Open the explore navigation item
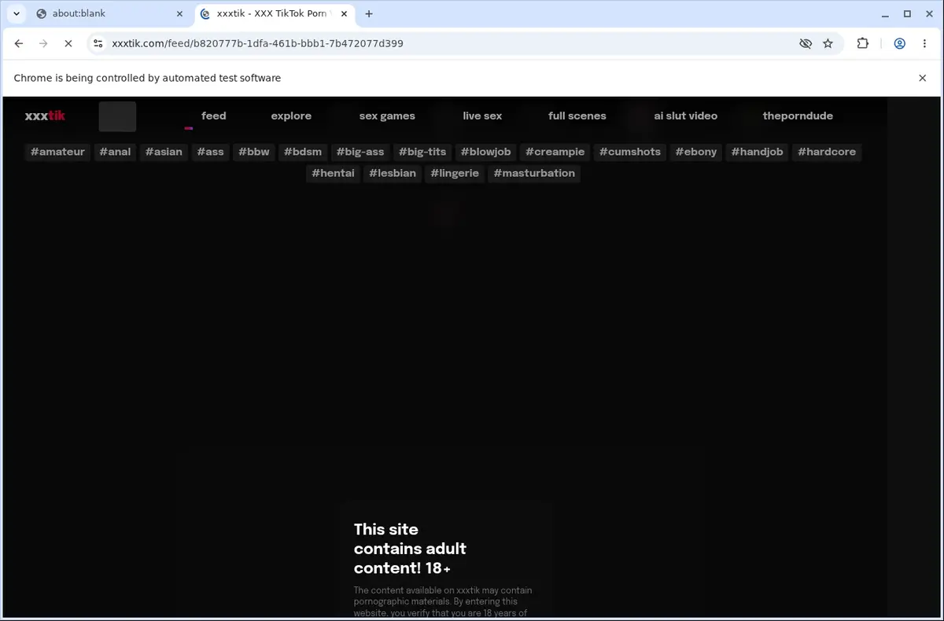The image size is (944, 621). 291,116
